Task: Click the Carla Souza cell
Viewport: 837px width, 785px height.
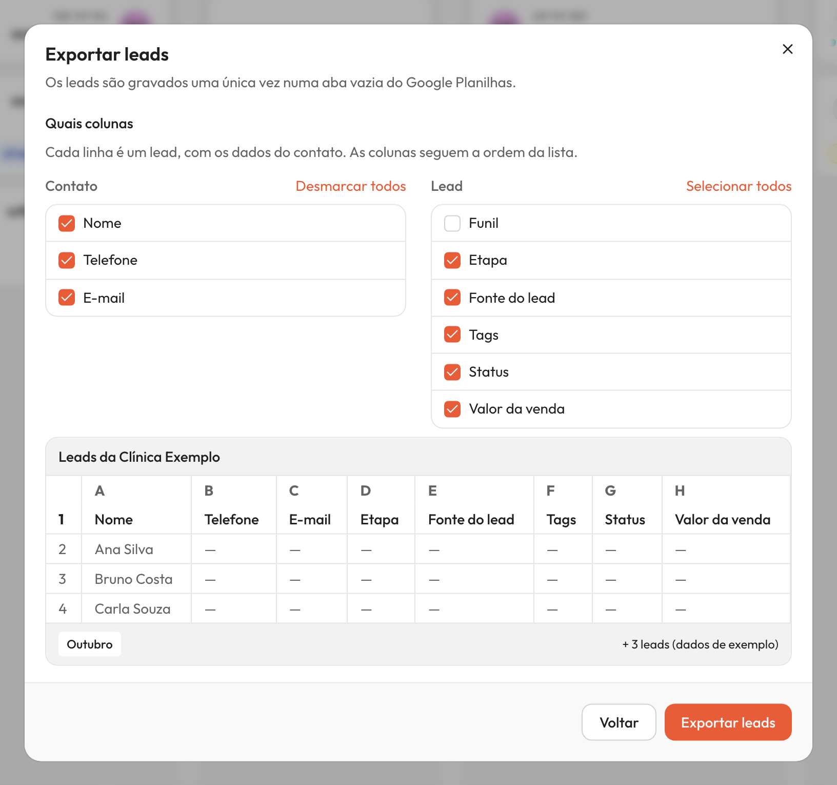Action: (136, 609)
